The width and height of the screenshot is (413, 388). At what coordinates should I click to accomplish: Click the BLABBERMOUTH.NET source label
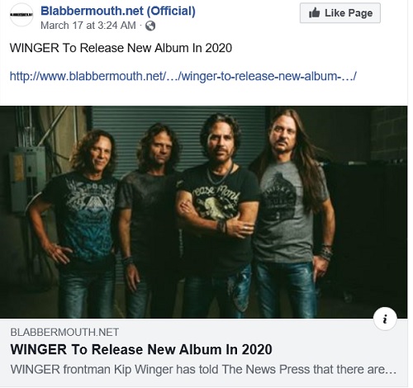tap(64, 333)
